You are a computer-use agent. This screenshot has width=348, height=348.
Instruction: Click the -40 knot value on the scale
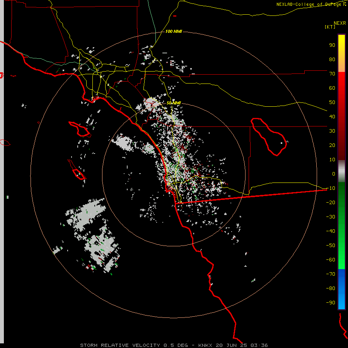click(331, 231)
